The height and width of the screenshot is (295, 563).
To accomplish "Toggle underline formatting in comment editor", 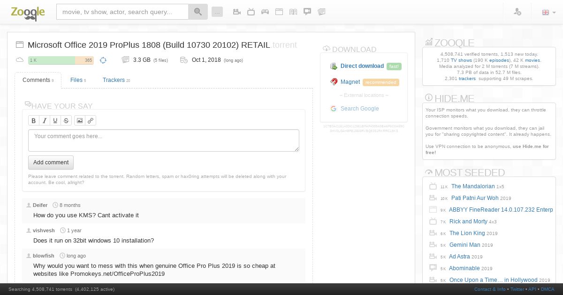I will click(55, 120).
